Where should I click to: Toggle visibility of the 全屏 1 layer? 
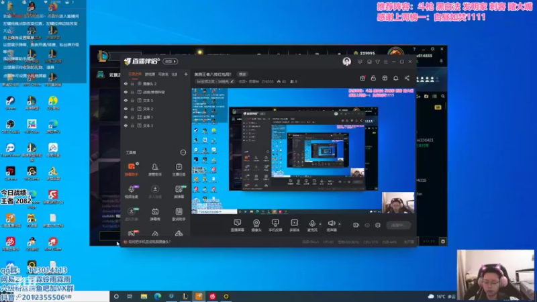[126, 117]
